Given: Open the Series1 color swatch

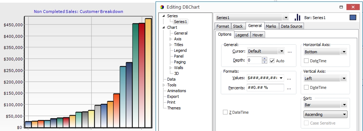Looking at the screenshot, I should tap(353, 18).
